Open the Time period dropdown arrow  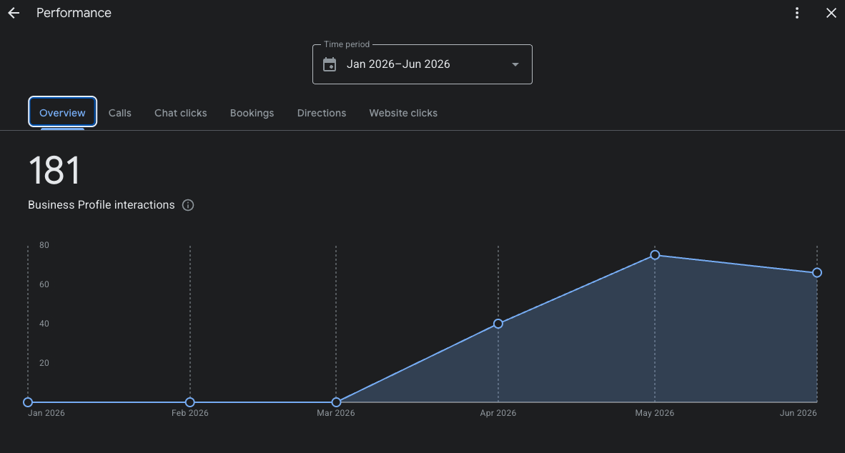515,64
